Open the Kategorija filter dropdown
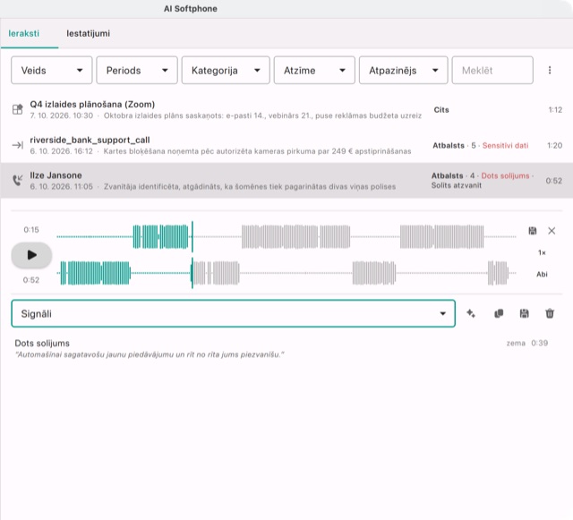The width and height of the screenshot is (573, 520). [226, 70]
